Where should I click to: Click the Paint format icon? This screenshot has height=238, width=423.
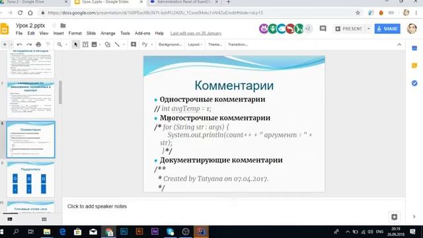48,44
